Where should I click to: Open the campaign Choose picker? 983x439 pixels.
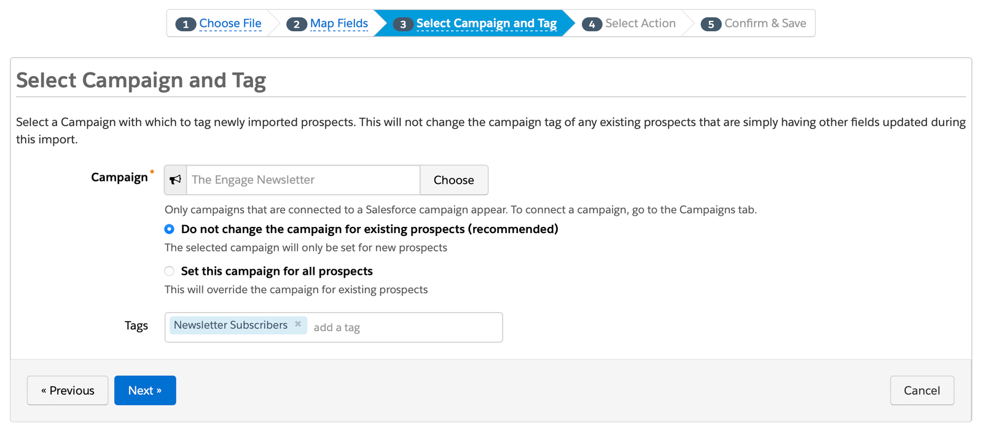(x=453, y=180)
